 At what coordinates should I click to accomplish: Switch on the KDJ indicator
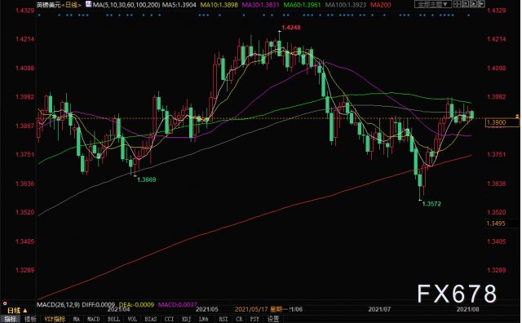click(187, 319)
